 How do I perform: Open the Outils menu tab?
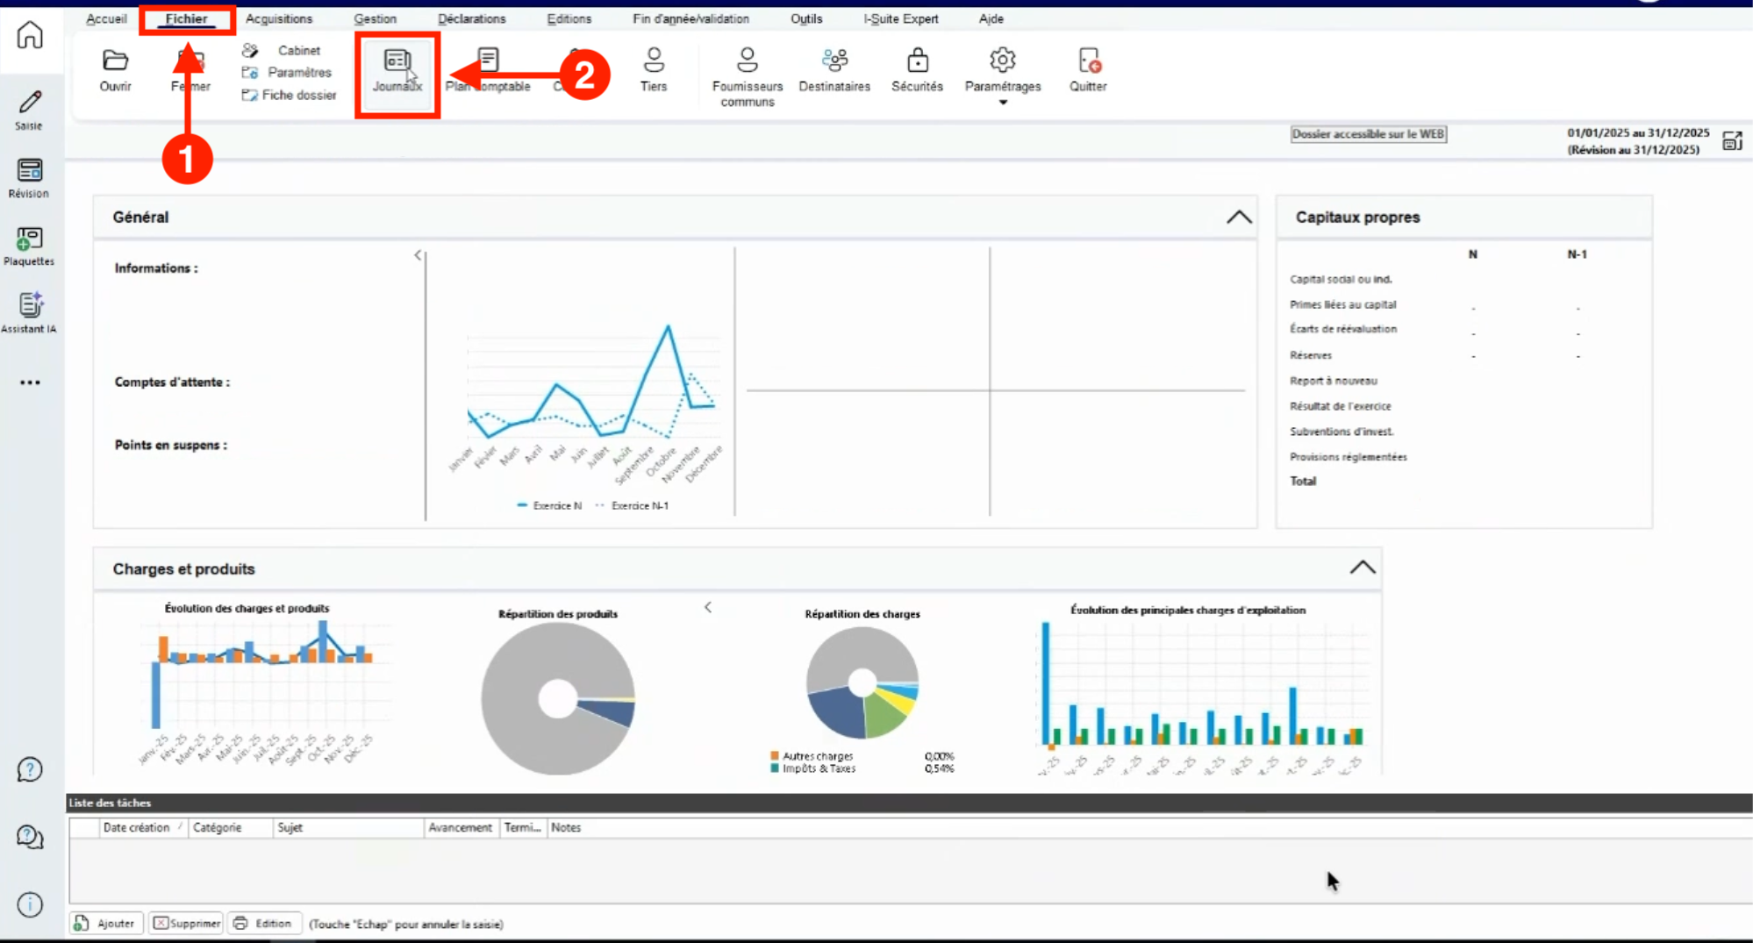point(806,18)
